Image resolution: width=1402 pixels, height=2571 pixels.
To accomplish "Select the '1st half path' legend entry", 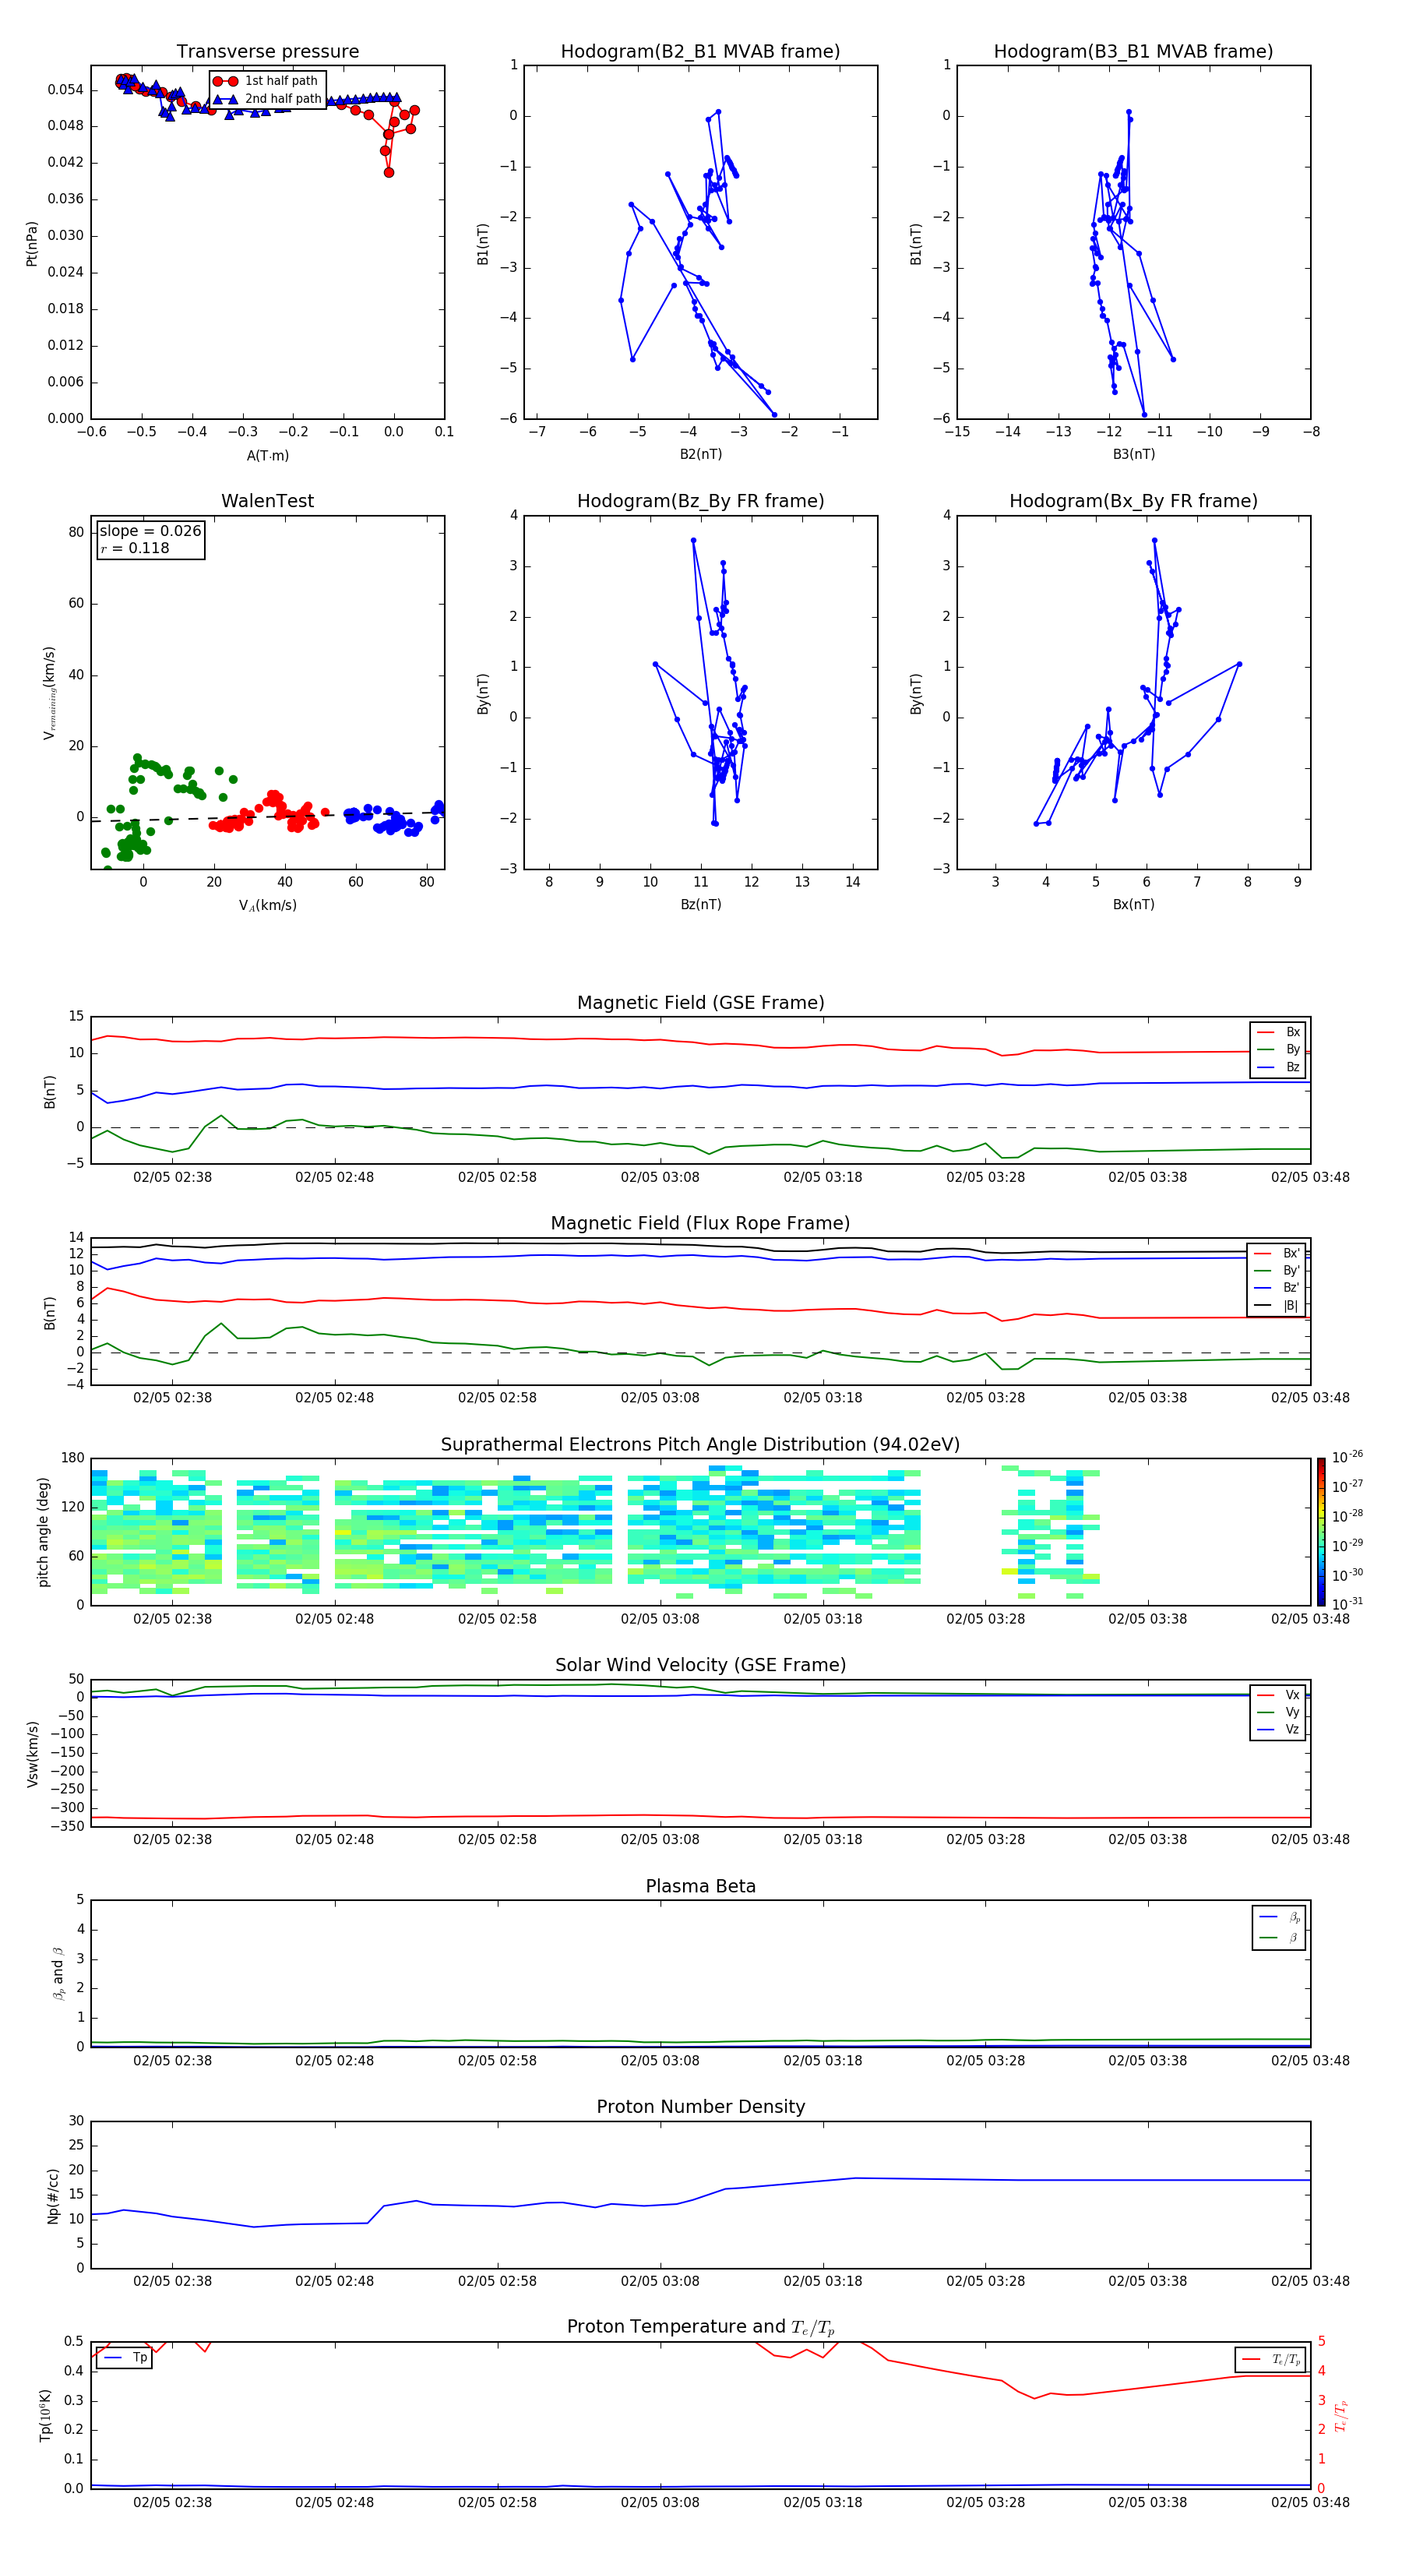I will (x=266, y=81).
